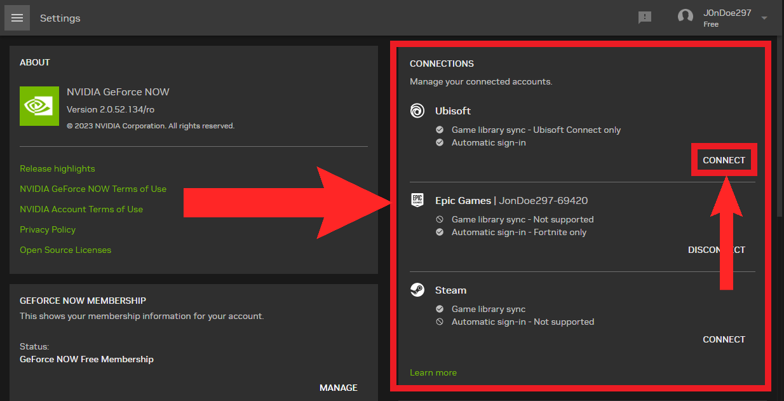Click the Epic Games library sync not-supported icon
This screenshot has height=401, width=784.
tap(440, 220)
